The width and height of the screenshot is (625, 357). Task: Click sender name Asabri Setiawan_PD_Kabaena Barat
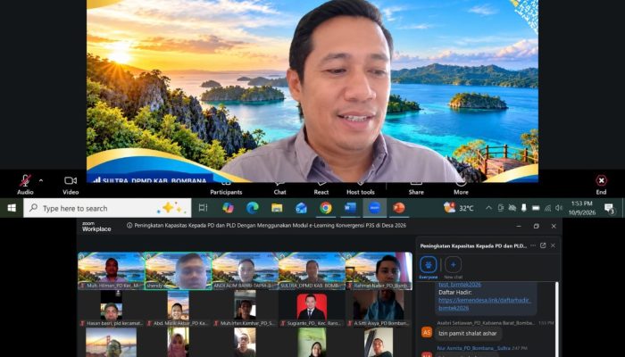pos(486,323)
